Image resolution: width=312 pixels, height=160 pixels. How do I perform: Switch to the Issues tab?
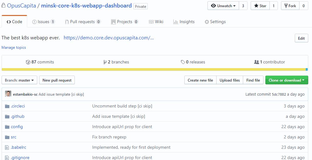(x=43, y=22)
